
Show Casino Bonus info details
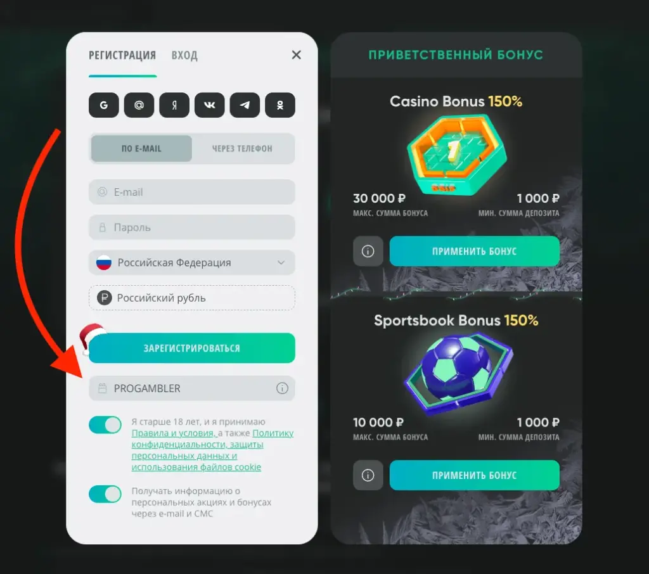point(368,251)
